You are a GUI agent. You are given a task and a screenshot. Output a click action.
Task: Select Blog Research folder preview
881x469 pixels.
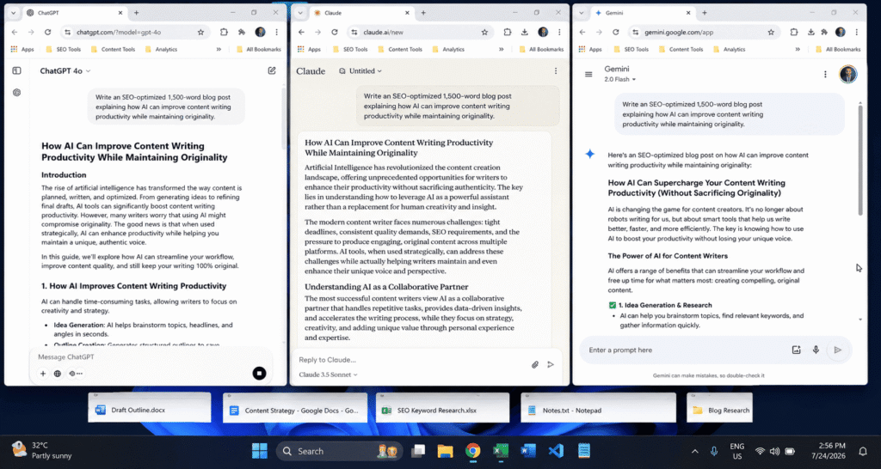click(720, 409)
